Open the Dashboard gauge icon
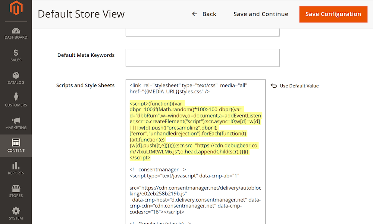 click(16, 31)
